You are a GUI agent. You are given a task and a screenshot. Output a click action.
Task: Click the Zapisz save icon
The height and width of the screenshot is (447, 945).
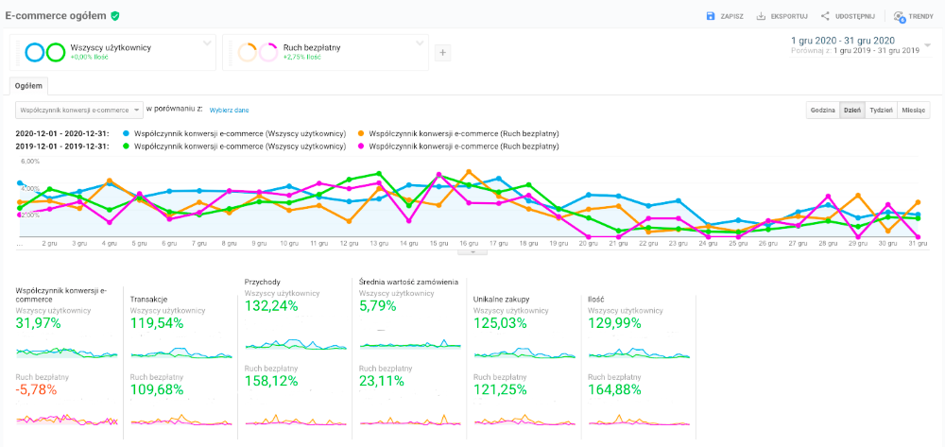(x=710, y=16)
